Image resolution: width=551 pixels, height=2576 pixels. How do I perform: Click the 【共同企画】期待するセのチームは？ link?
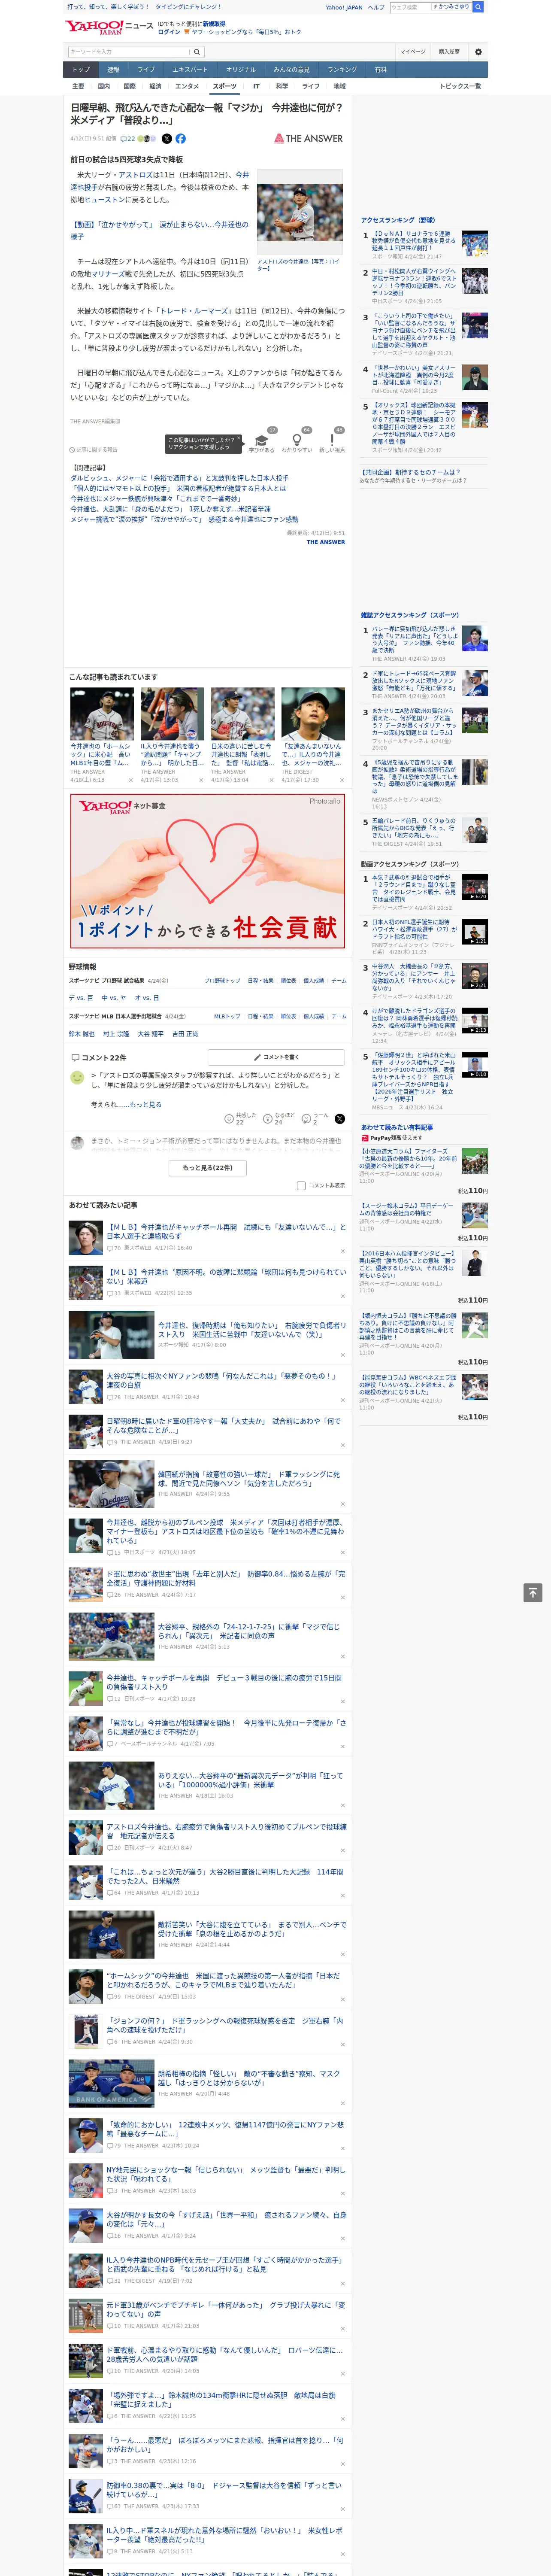411,472
